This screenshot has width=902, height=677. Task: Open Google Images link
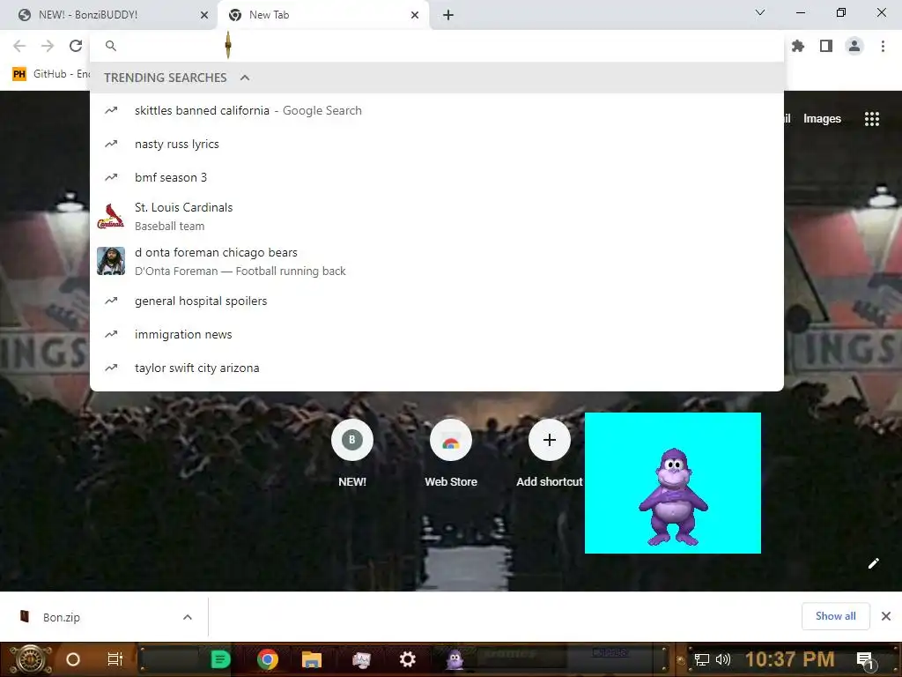pyautogui.click(x=822, y=119)
